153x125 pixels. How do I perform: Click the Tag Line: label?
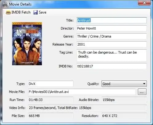[x=66, y=52]
